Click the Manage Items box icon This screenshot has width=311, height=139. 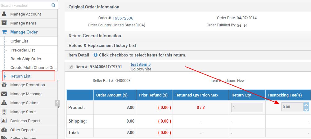click(4, 23)
